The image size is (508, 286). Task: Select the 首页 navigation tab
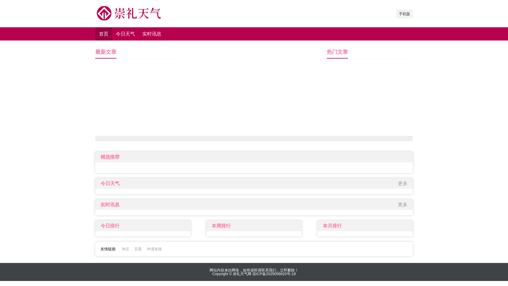tap(104, 34)
